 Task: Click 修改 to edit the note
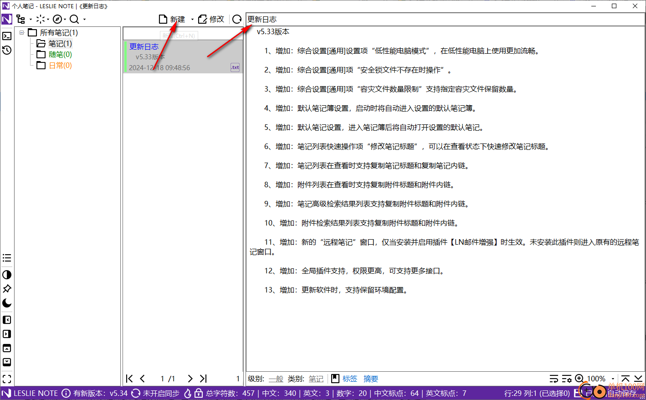click(x=211, y=19)
